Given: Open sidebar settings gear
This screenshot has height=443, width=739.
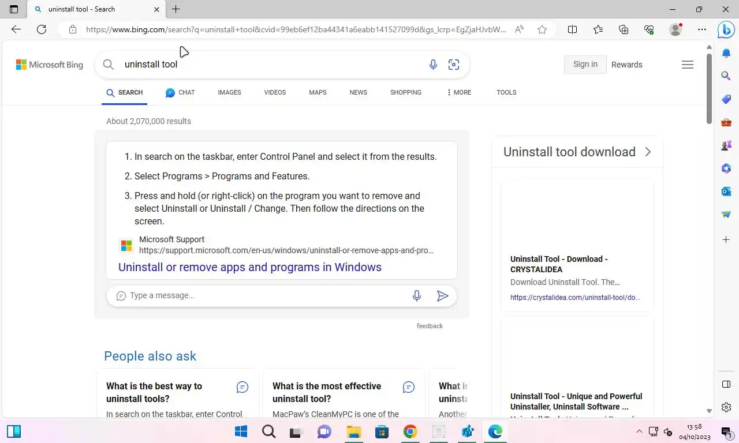Looking at the screenshot, I should coord(726,407).
